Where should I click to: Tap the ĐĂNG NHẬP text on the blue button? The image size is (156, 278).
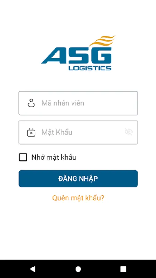click(x=78, y=179)
